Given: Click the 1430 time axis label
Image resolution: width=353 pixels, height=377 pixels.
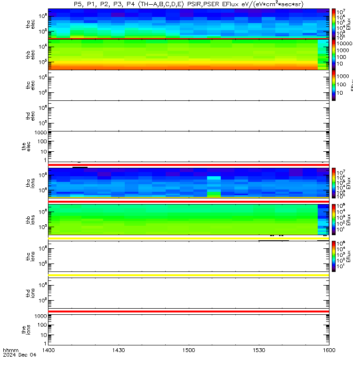Looking at the screenshot, I should pos(119,350).
